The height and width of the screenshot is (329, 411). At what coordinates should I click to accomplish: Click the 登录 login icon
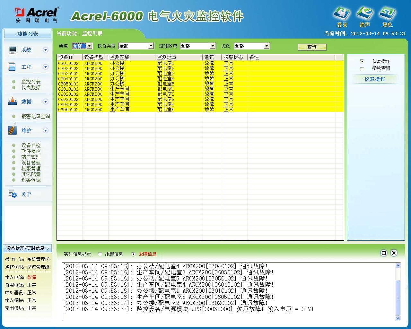click(x=342, y=14)
